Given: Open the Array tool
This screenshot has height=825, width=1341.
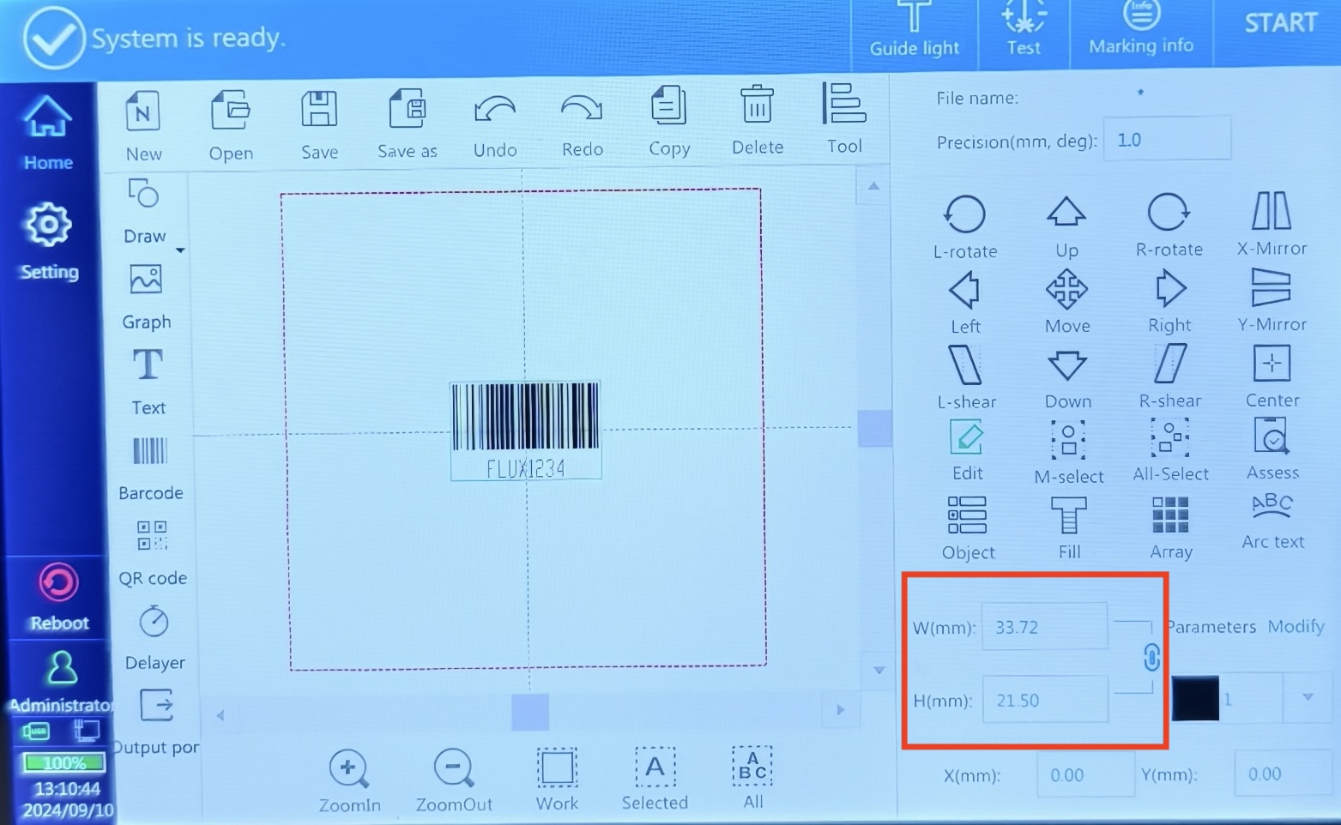Looking at the screenshot, I should click(x=1170, y=527).
